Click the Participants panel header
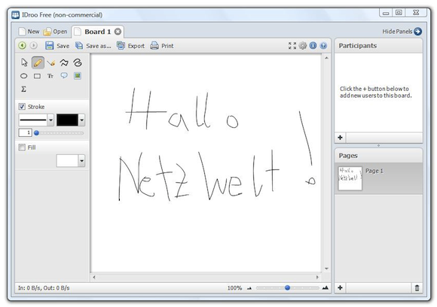 tap(378, 46)
